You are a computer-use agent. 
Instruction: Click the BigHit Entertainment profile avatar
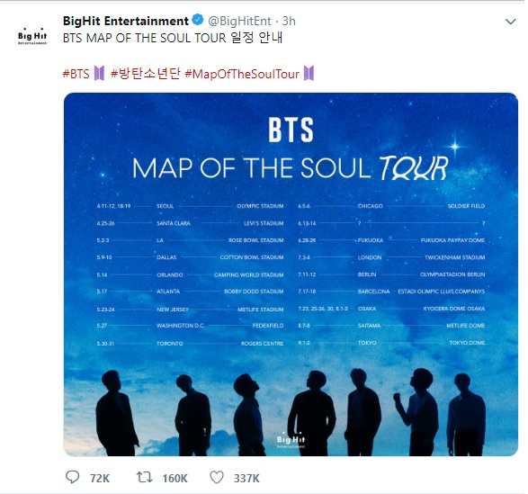(x=32, y=37)
